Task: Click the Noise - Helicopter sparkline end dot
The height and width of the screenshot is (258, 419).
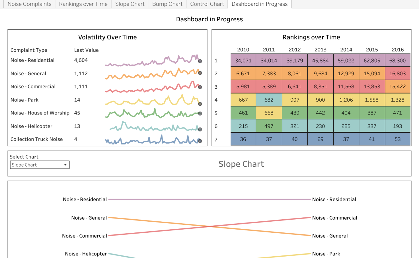Action: pyautogui.click(x=200, y=129)
